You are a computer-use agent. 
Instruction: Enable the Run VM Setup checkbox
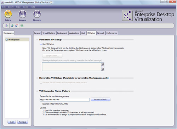click(x=41, y=44)
